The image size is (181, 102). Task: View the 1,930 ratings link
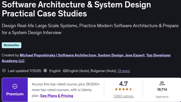tap(123, 96)
